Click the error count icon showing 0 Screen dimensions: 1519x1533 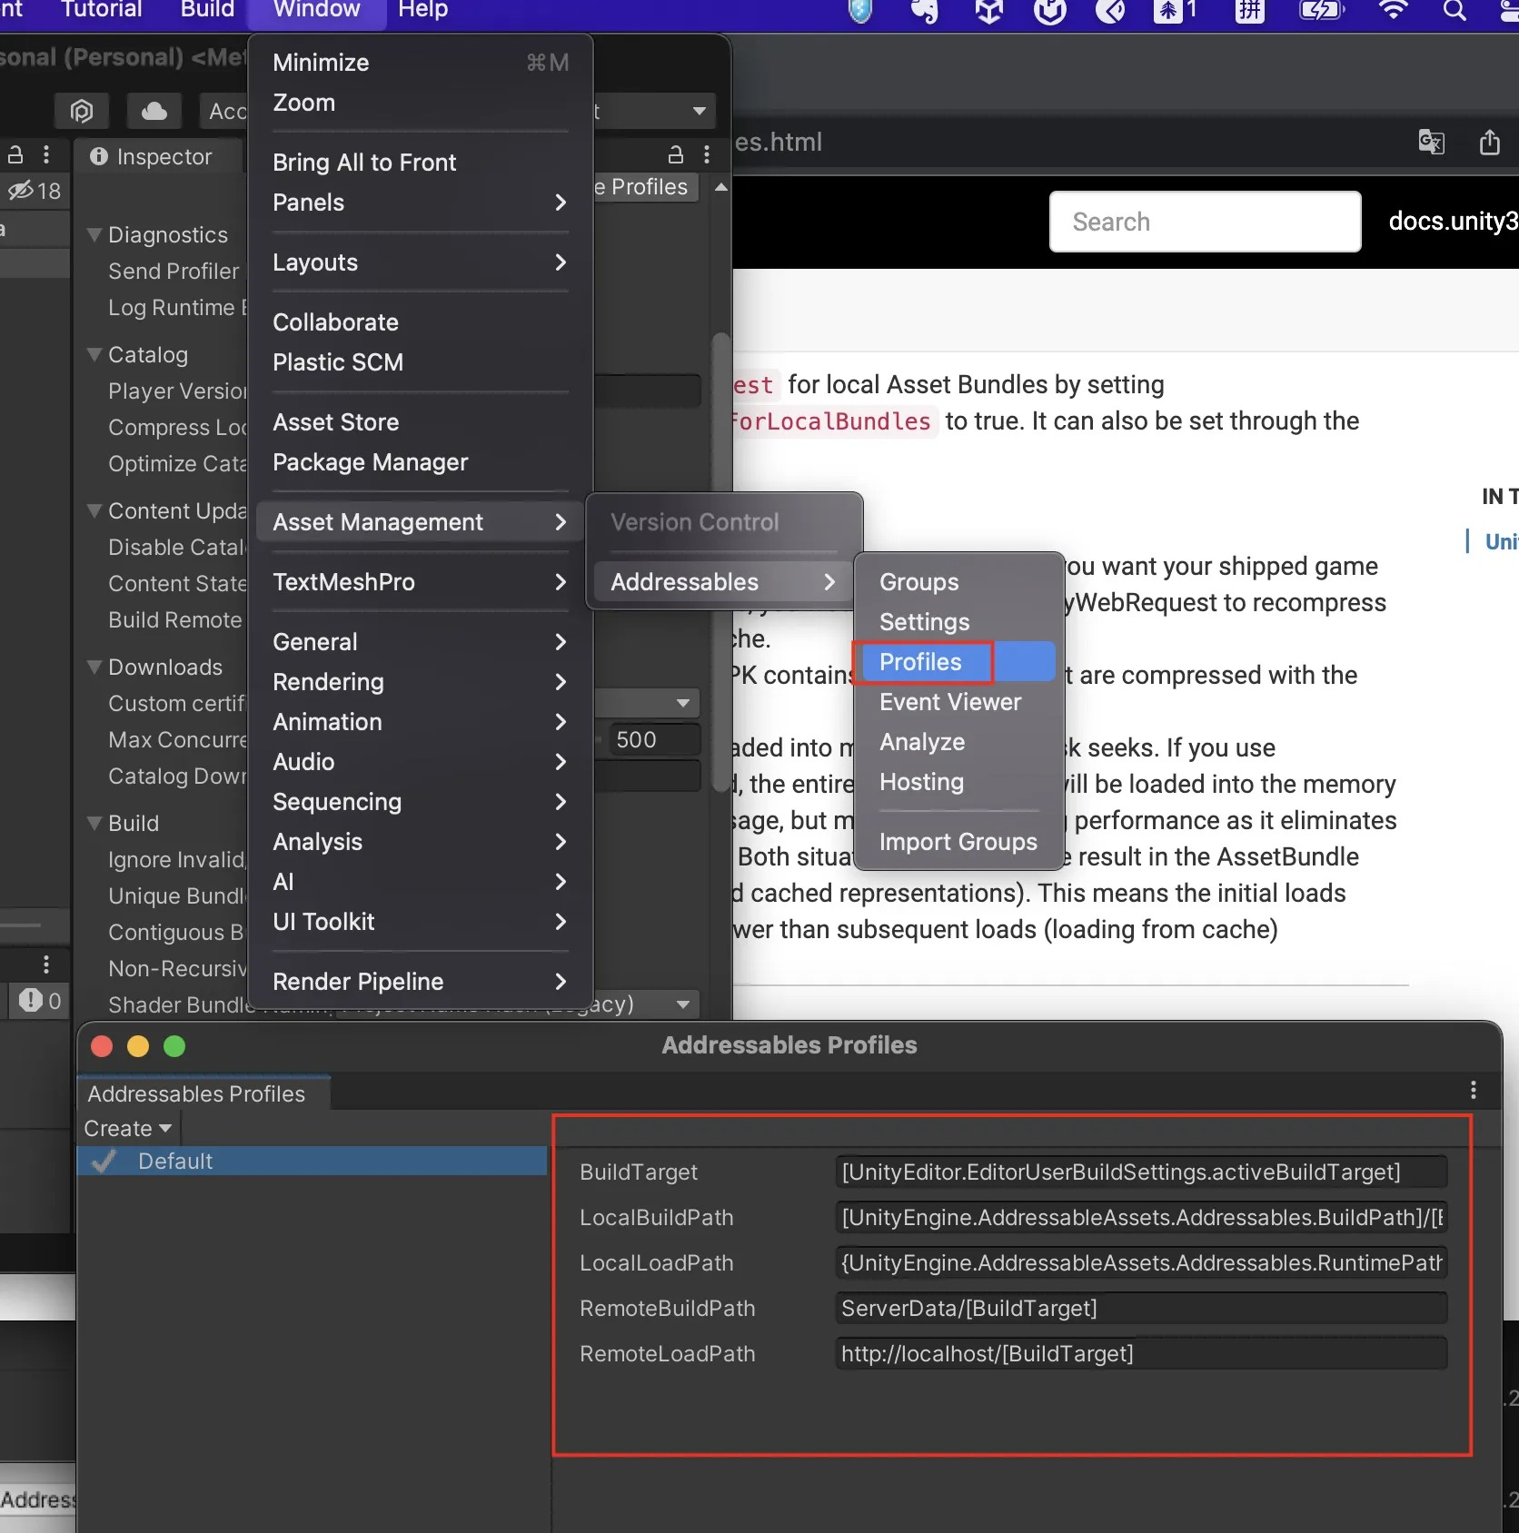(x=40, y=1001)
